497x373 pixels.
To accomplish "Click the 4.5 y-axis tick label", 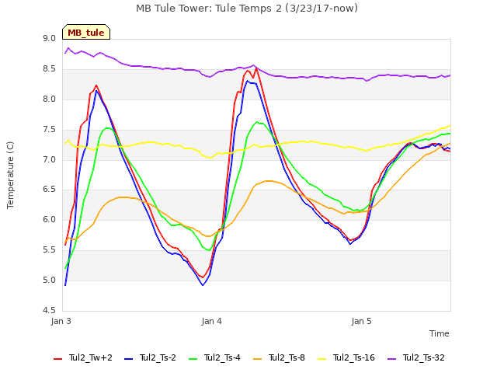I will click(49, 311).
